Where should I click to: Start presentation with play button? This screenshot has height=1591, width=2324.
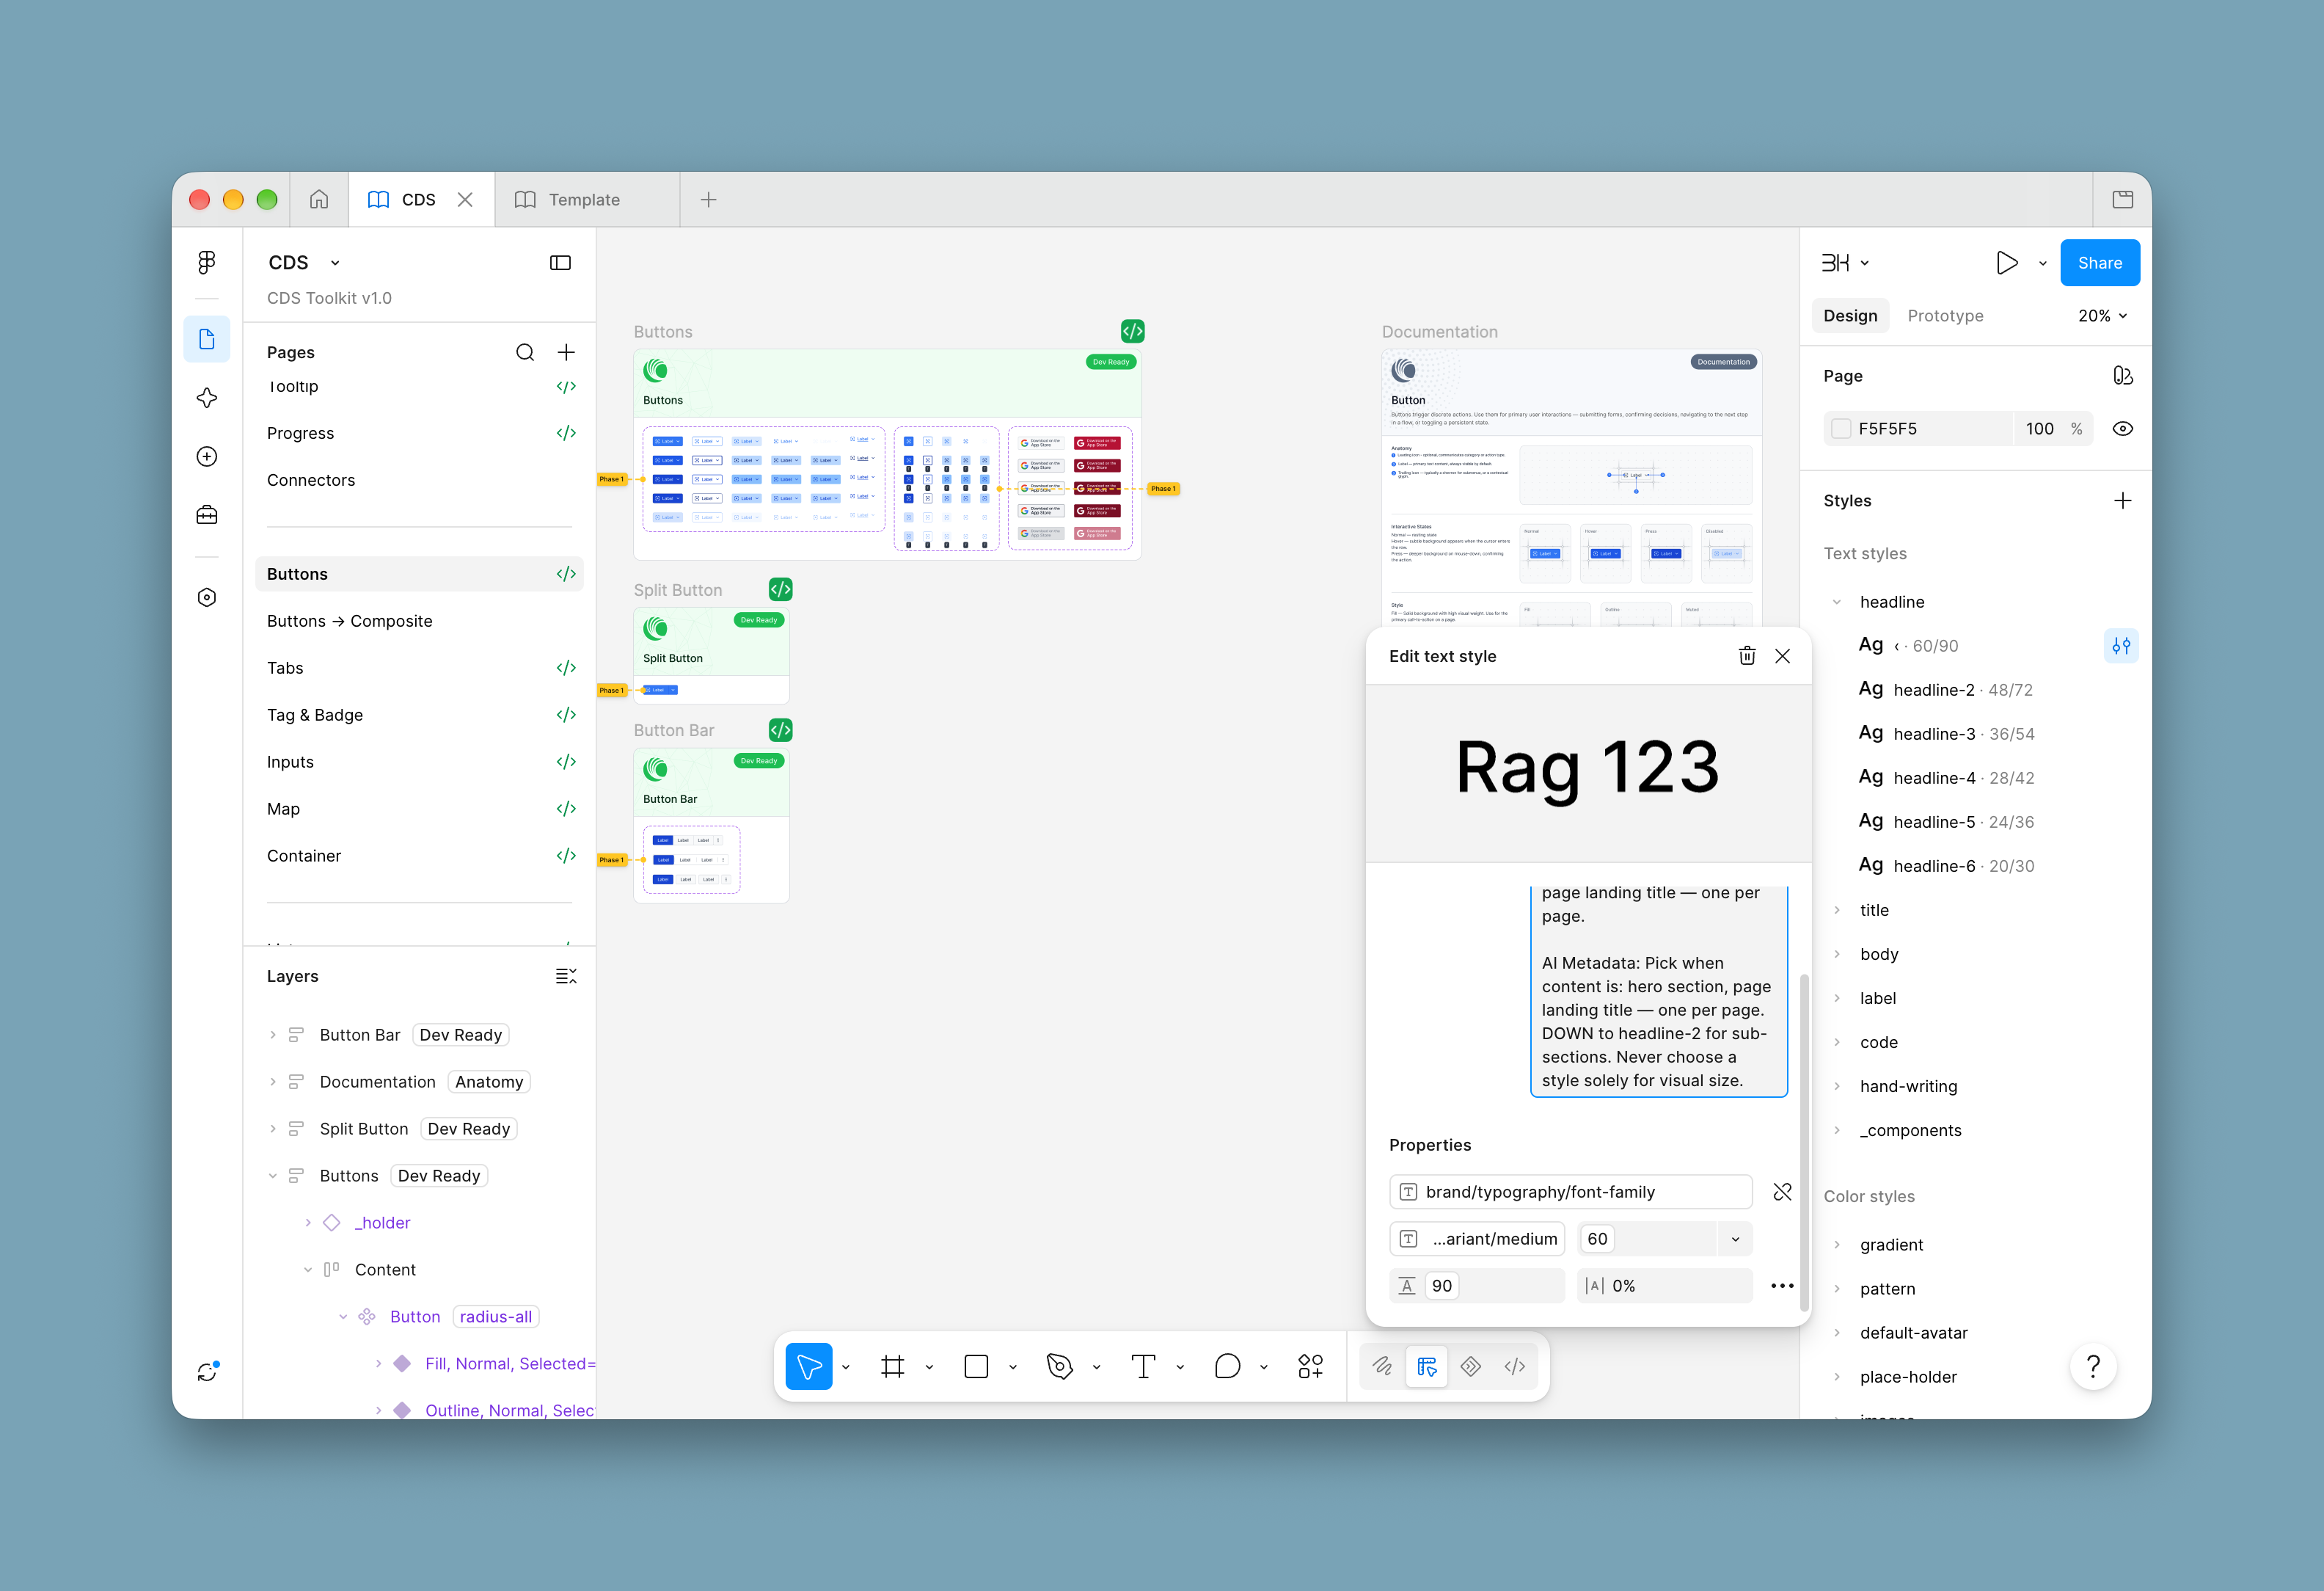pyautogui.click(x=2006, y=263)
